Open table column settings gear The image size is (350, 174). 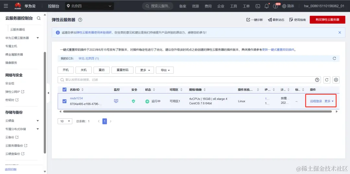336,80
